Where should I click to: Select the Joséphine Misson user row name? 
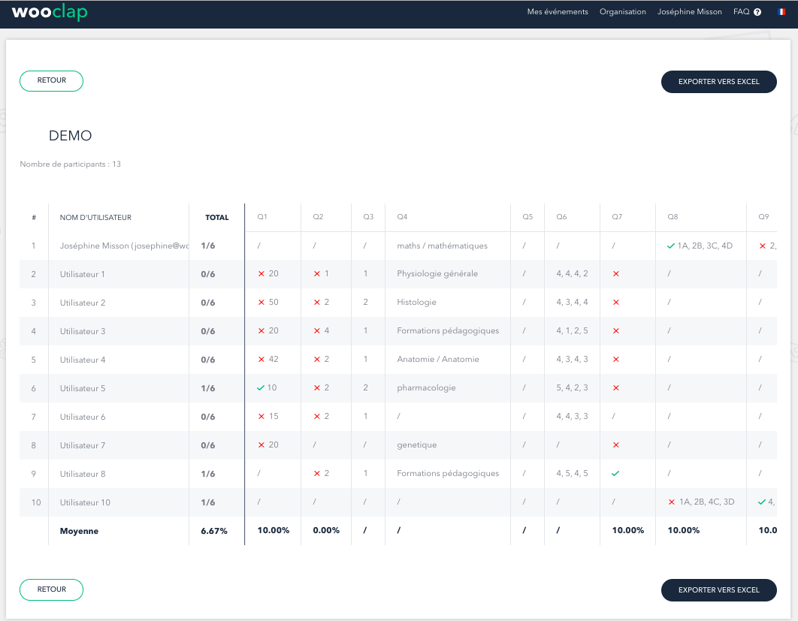point(124,246)
